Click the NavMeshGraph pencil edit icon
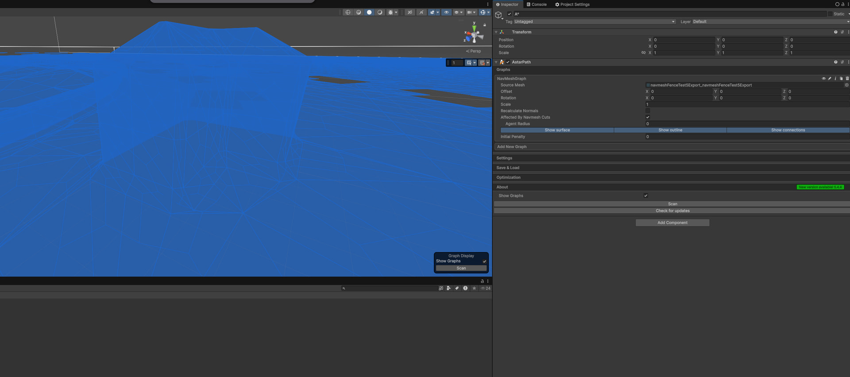Viewport: 850px width, 377px height. pyautogui.click(x=830, y=79)
